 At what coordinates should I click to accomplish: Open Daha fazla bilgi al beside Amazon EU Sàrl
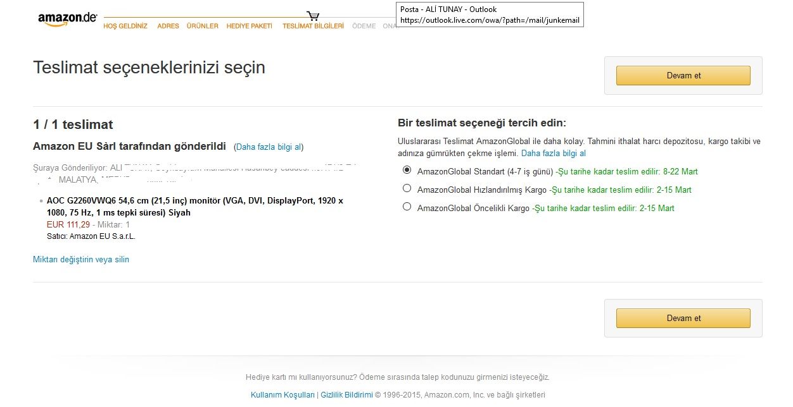(x=269, y=147)
